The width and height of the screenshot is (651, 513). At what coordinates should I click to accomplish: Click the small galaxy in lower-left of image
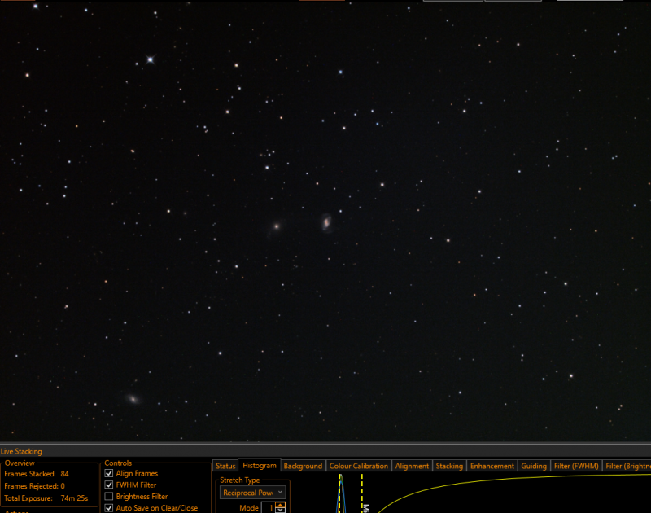point(133,399)
